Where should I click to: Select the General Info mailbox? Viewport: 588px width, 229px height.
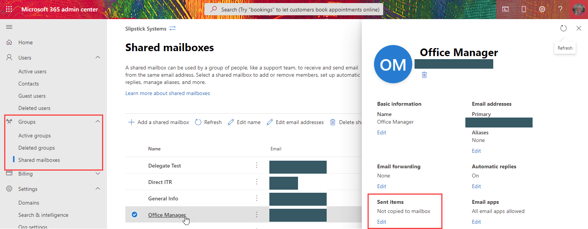click(163, 198)
